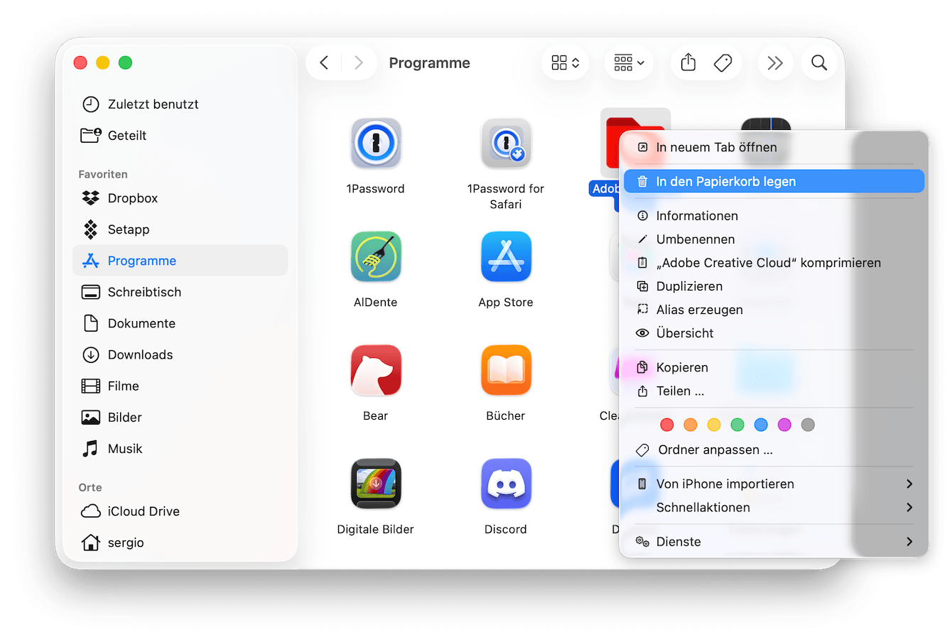Open the grouping options dropdown

(629, 63)
